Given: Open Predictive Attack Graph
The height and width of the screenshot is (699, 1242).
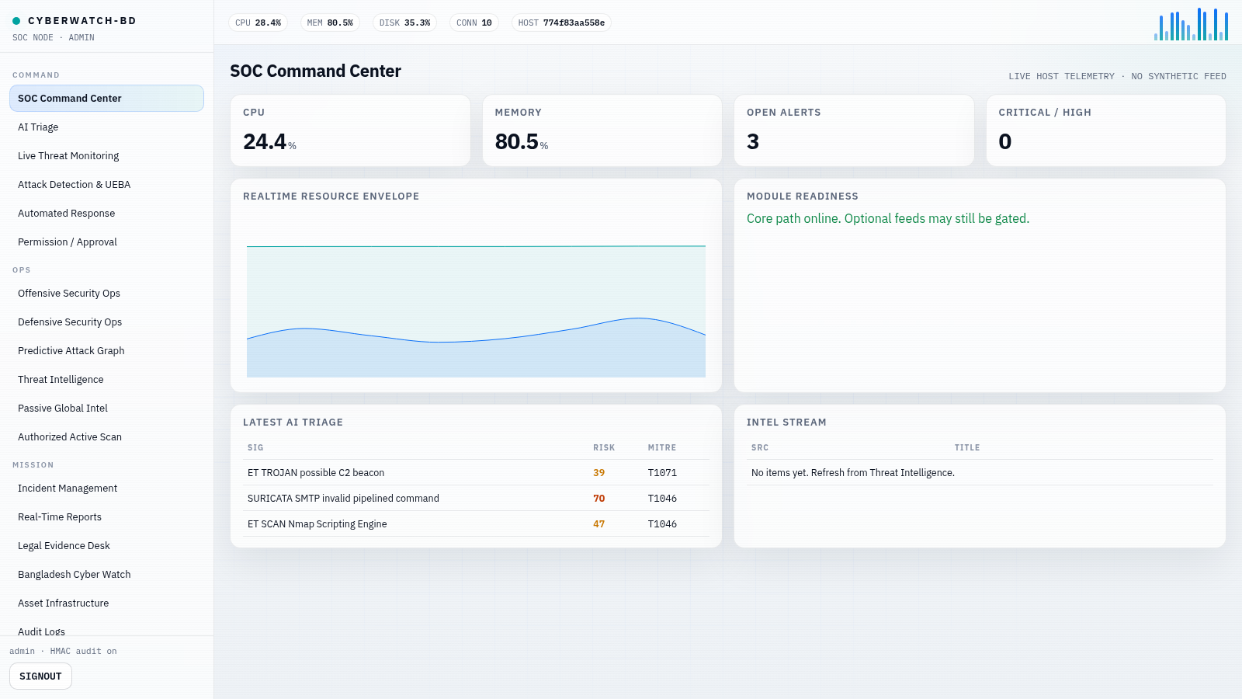Looking at the screenshot, I should 106,351.
